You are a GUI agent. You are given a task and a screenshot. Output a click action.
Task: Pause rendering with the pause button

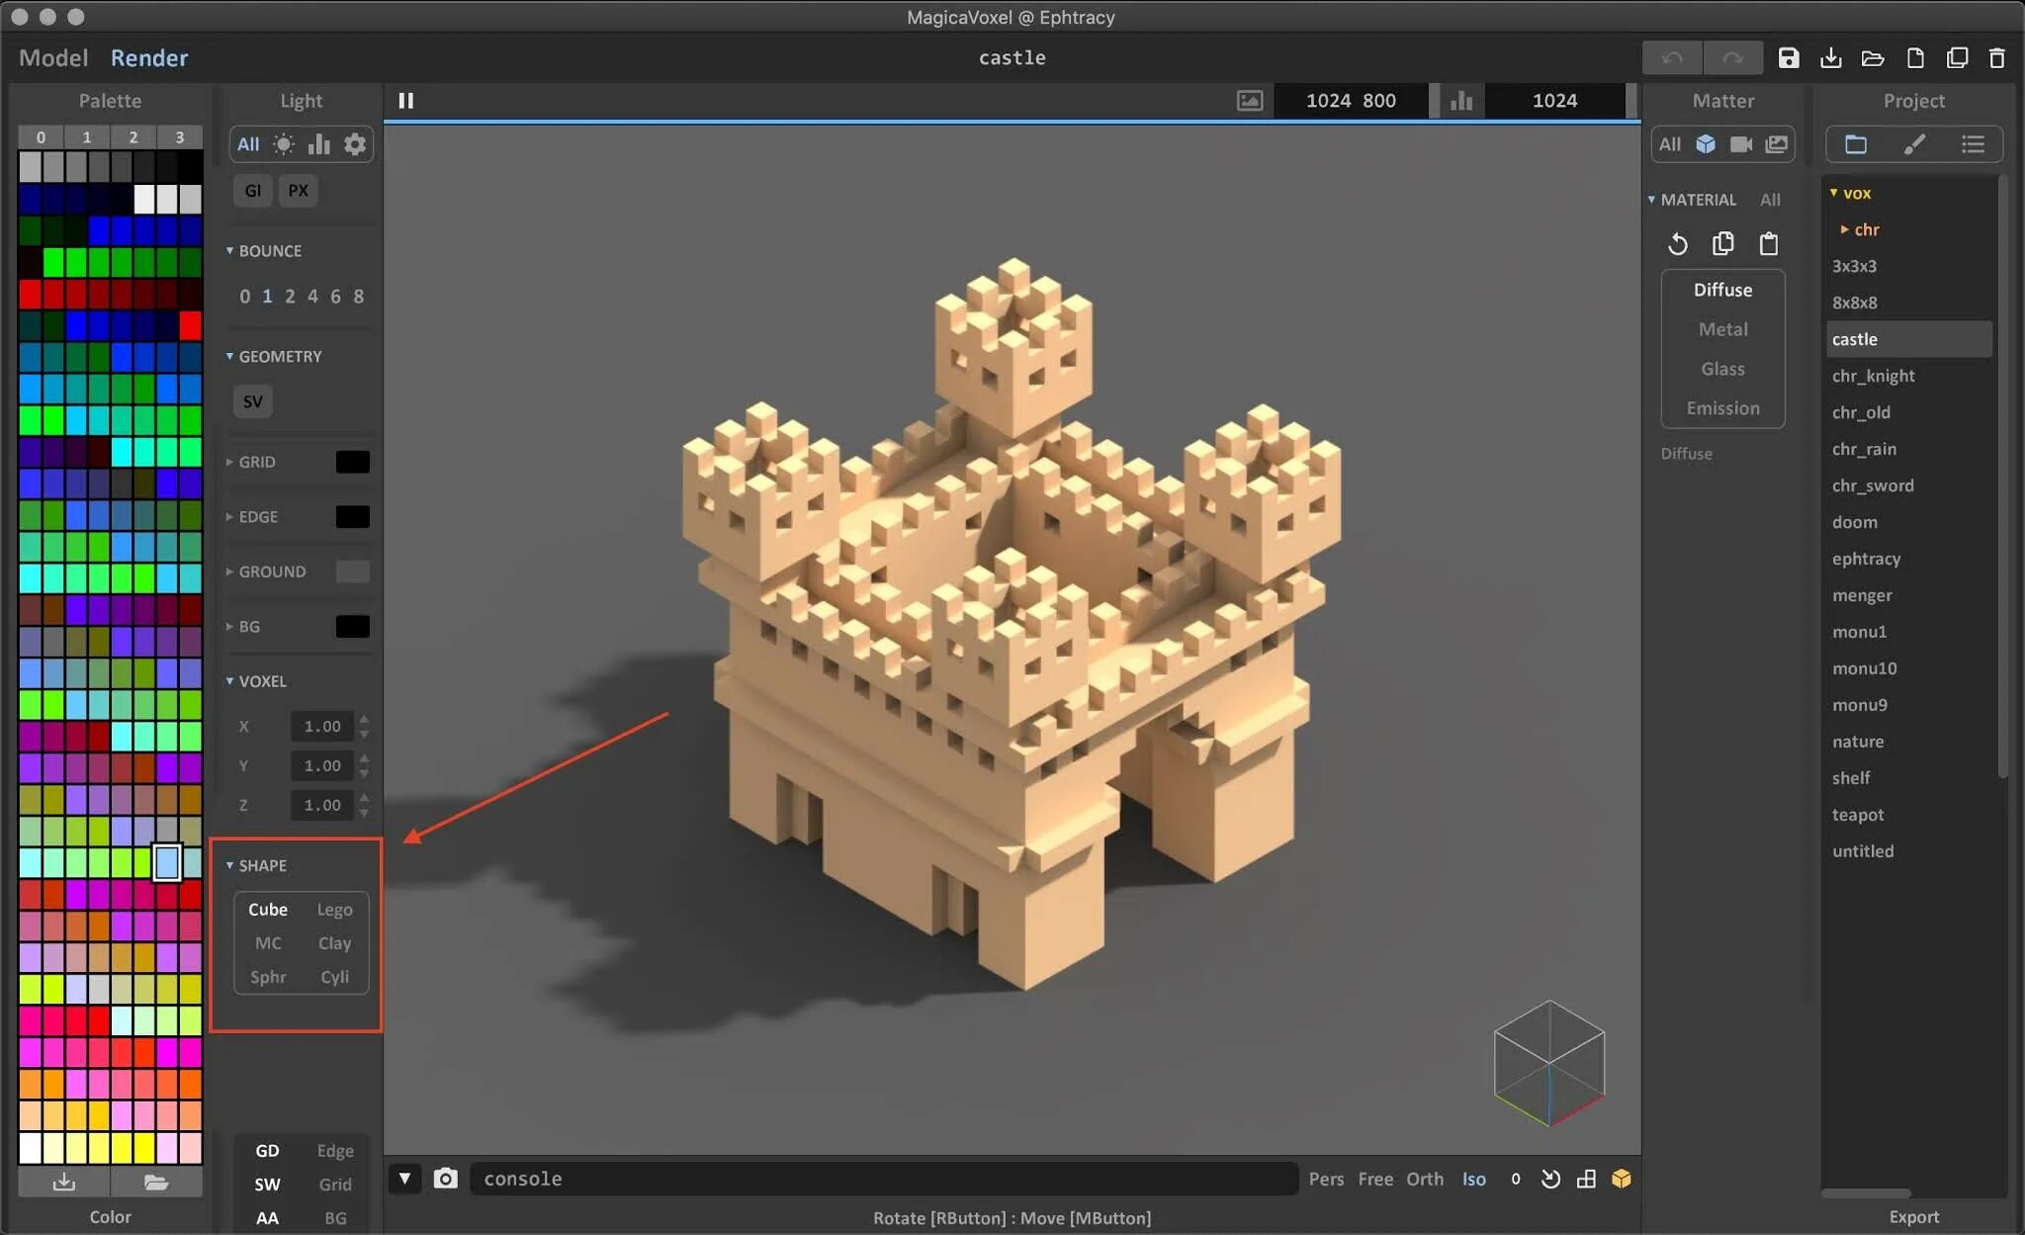coord(405,101)
